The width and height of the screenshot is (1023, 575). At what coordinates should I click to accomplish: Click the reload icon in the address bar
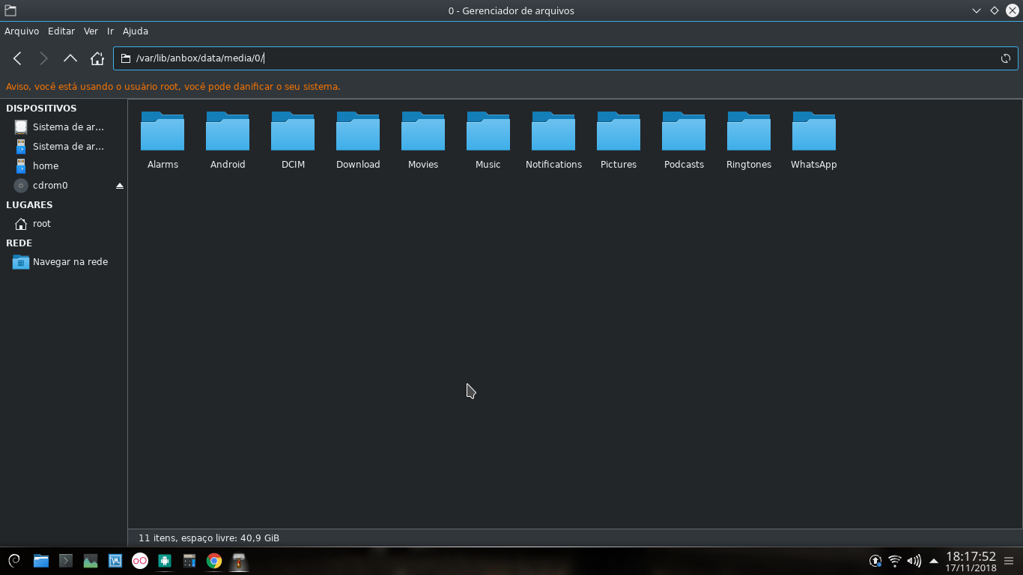point(1006,58)
